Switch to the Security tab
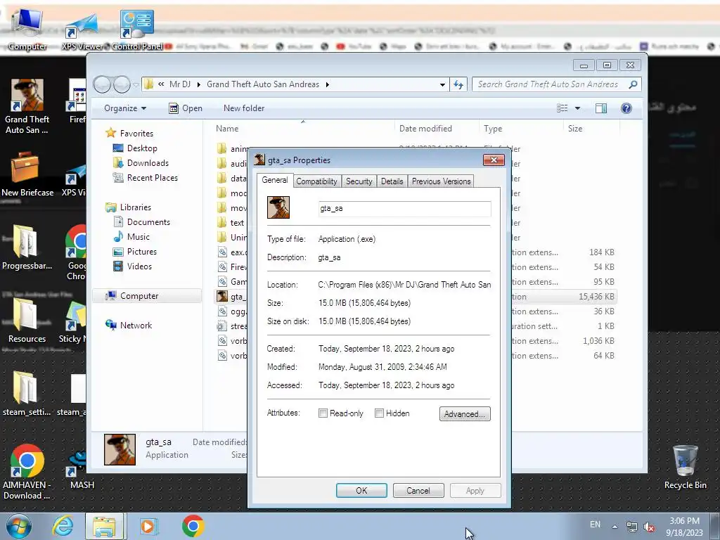 (x=359, y=181)
